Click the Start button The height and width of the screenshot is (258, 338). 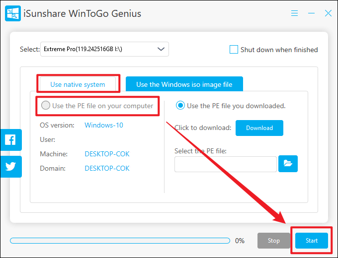(312, 240)
